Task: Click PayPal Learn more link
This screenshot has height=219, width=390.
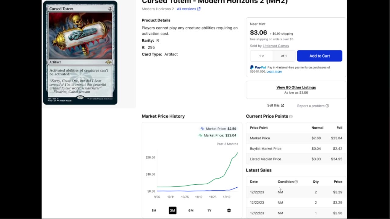Action: coord(274,71)
